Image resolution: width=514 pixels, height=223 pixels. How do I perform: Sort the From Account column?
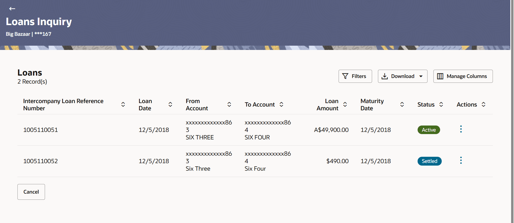[x=229, y=104]
